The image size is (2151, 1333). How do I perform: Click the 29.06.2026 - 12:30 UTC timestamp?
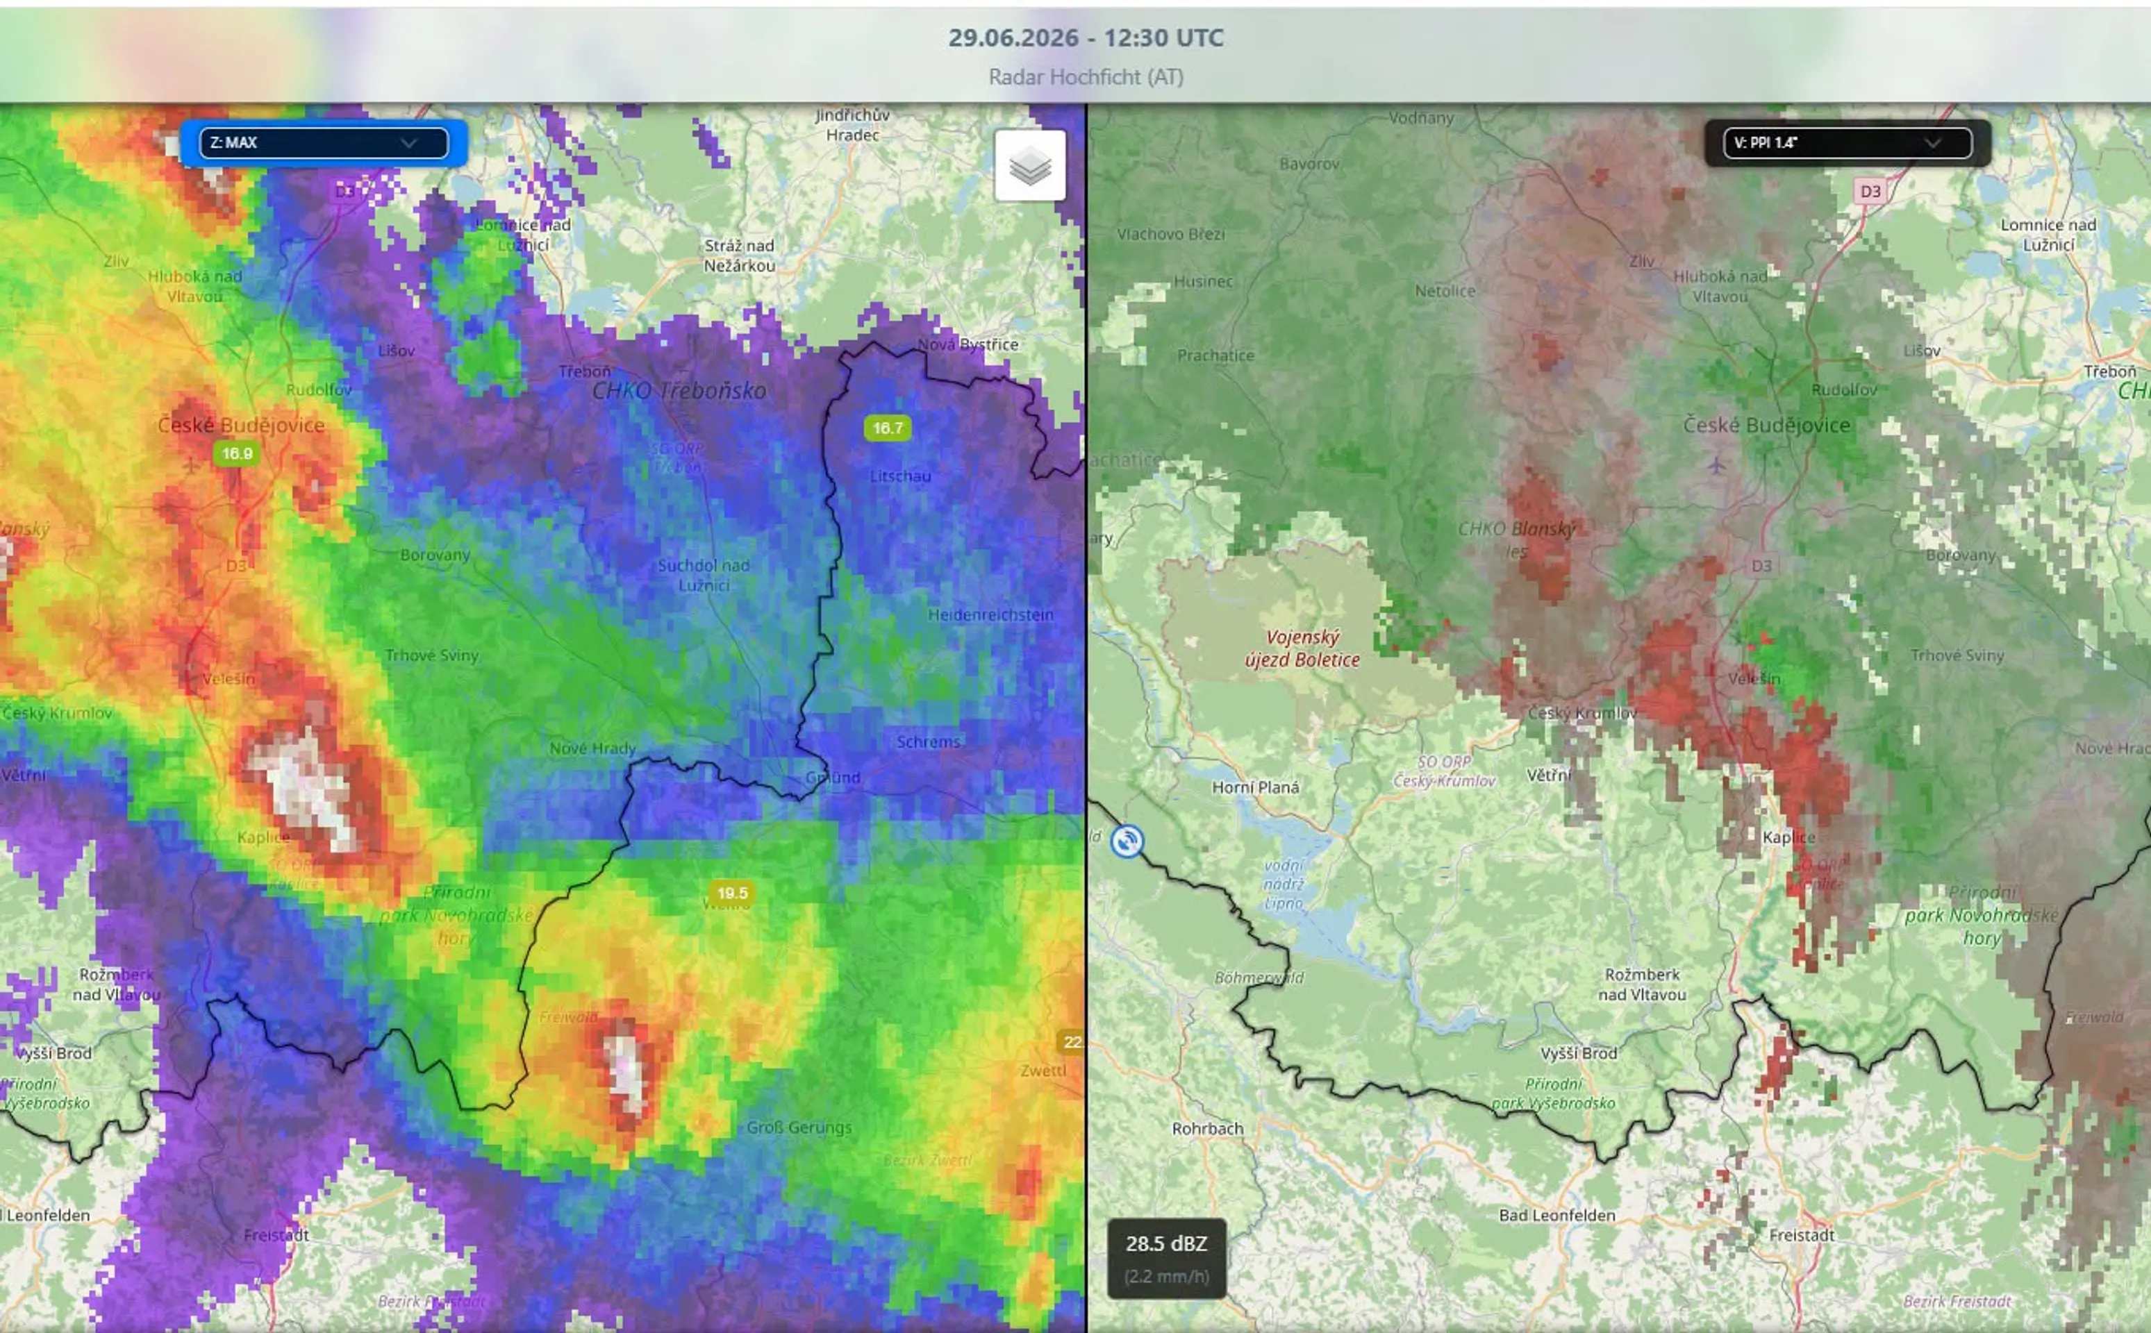[1086, 38]
